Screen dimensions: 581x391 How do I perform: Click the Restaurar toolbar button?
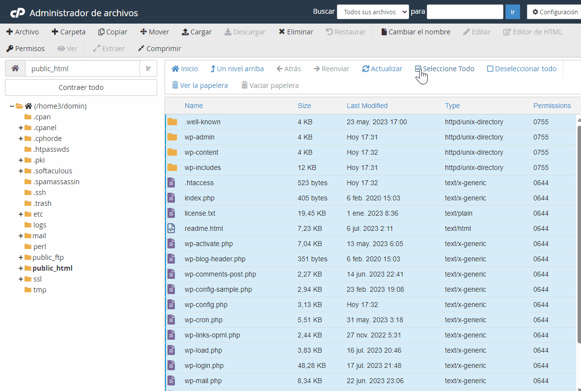[346, 32]
